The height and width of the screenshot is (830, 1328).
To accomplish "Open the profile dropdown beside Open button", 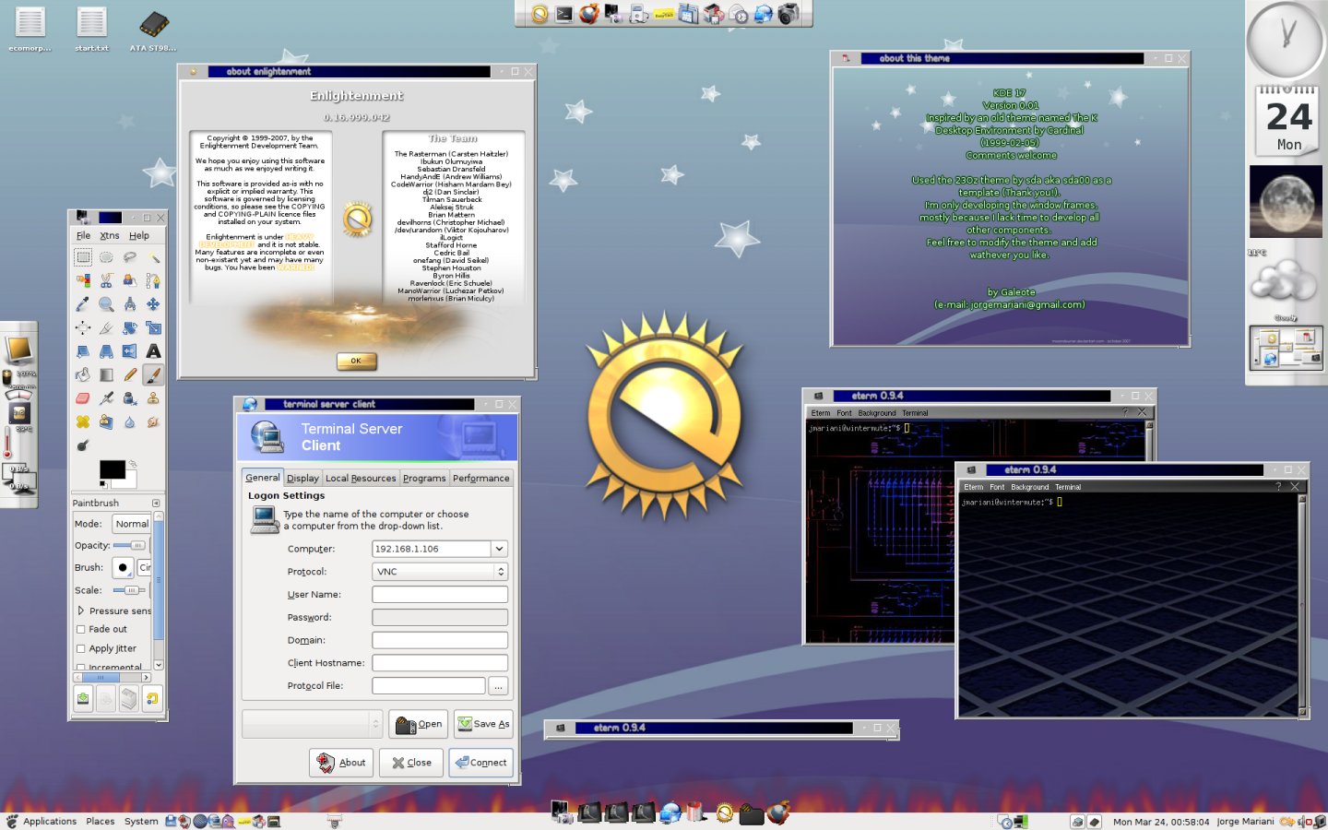I will tap(312, 724).
